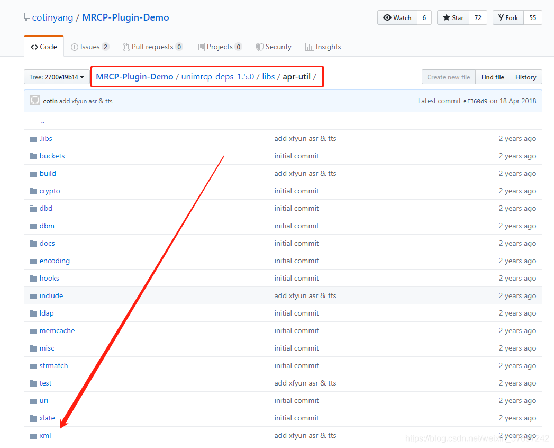Screen dimensions: 554x448
Task: Expand the Tree: 2700e19b14 branch dropdown
Action: point(57,77)
